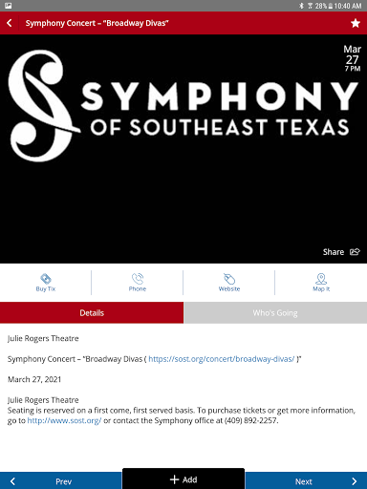367x489 pixels.
Task: Tap the plus Add button
Action: click(x=183, y=479)
